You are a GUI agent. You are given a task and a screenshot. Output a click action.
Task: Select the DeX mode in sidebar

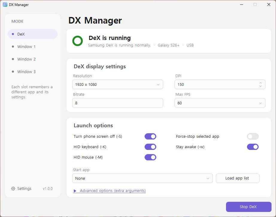[x=33, y=34]
